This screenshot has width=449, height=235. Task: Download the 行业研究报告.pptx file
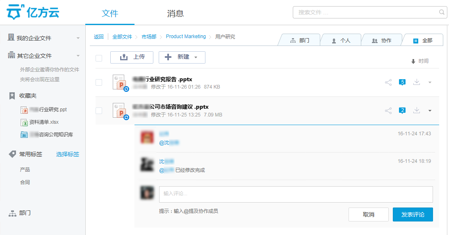pos(417,82)
